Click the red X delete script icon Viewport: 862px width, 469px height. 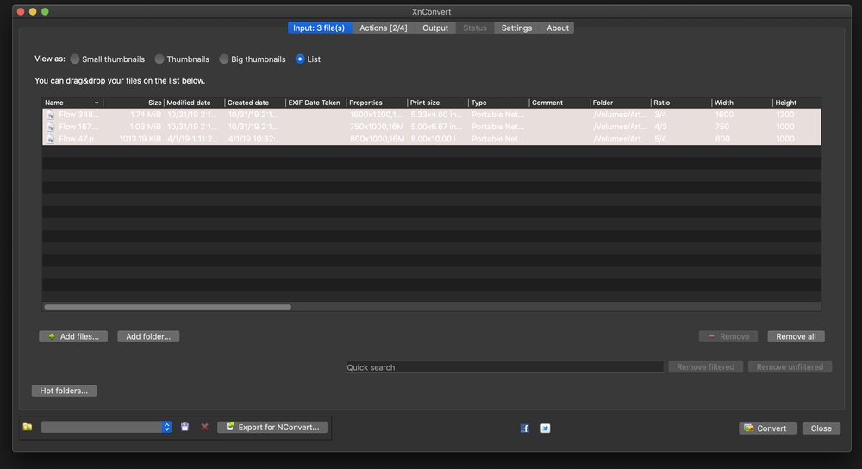204,427
